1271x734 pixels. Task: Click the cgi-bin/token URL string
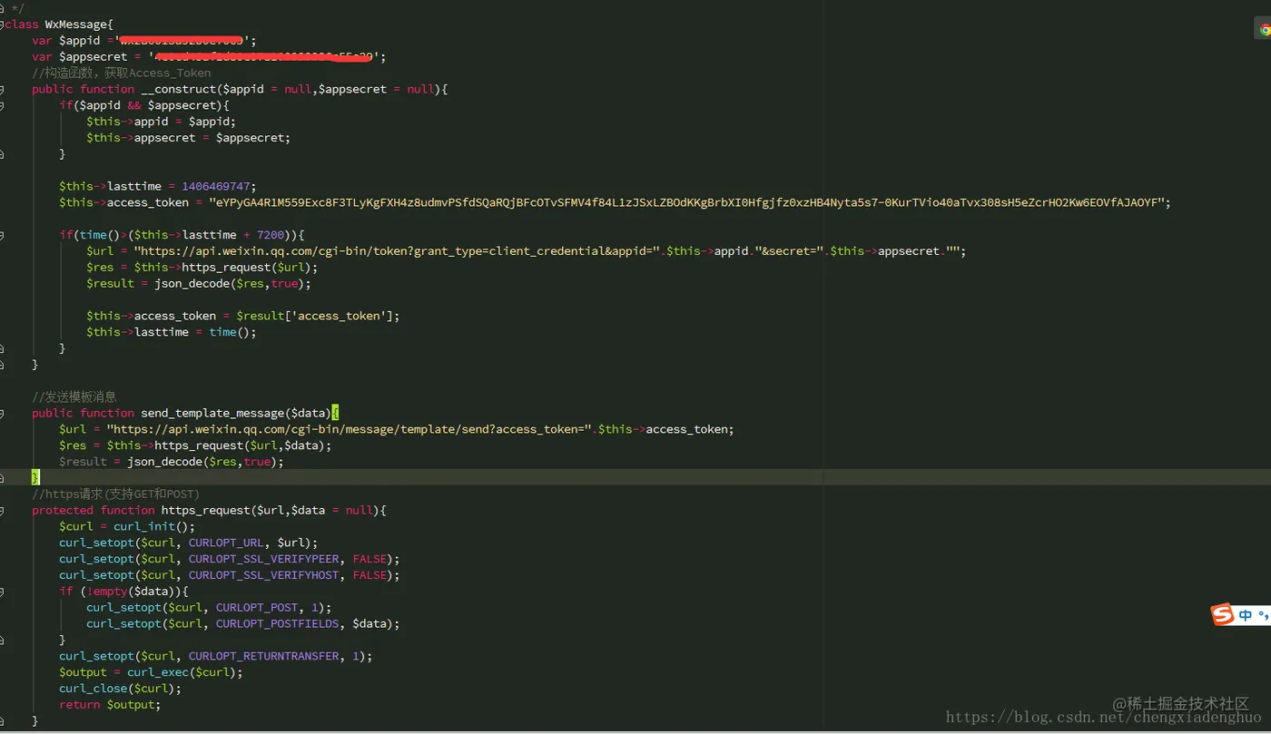point(397,251)
